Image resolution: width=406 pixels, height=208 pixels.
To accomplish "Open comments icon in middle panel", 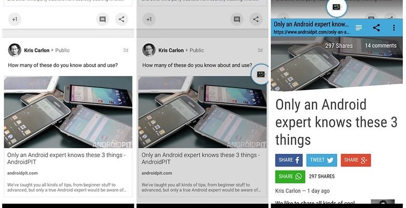I will (237, 19).
